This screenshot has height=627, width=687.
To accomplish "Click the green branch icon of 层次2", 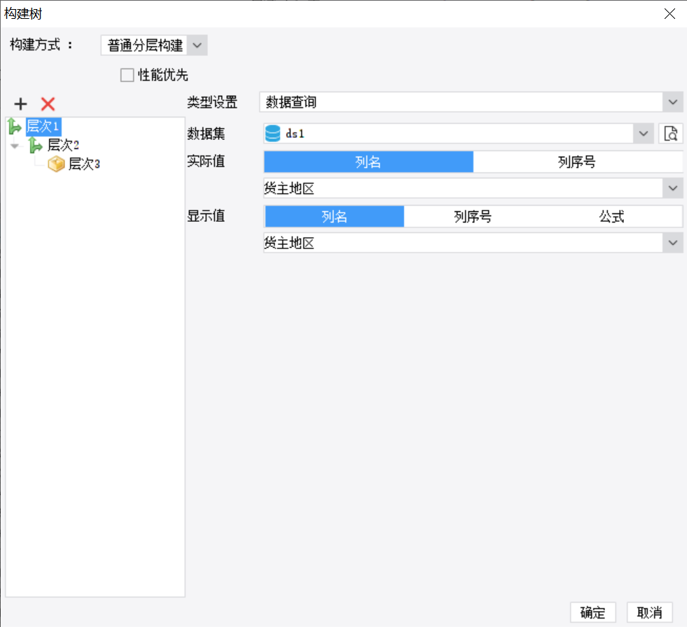I will 35,146.
